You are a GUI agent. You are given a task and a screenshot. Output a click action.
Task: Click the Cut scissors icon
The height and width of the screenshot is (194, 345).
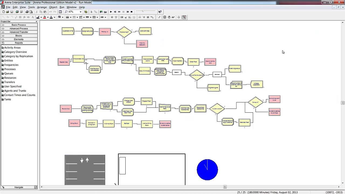click(x=37, y=12)
